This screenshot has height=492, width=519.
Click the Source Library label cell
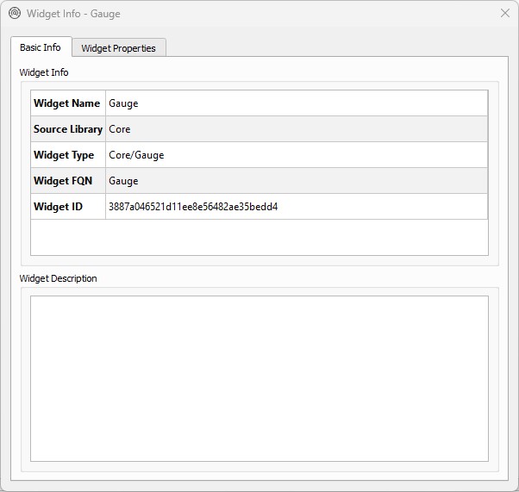click(x=67, y=129)
